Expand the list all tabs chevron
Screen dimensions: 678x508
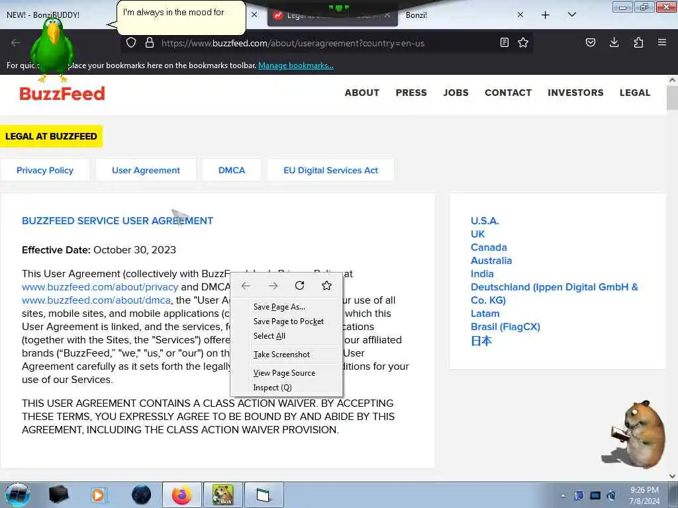(571, 15)
